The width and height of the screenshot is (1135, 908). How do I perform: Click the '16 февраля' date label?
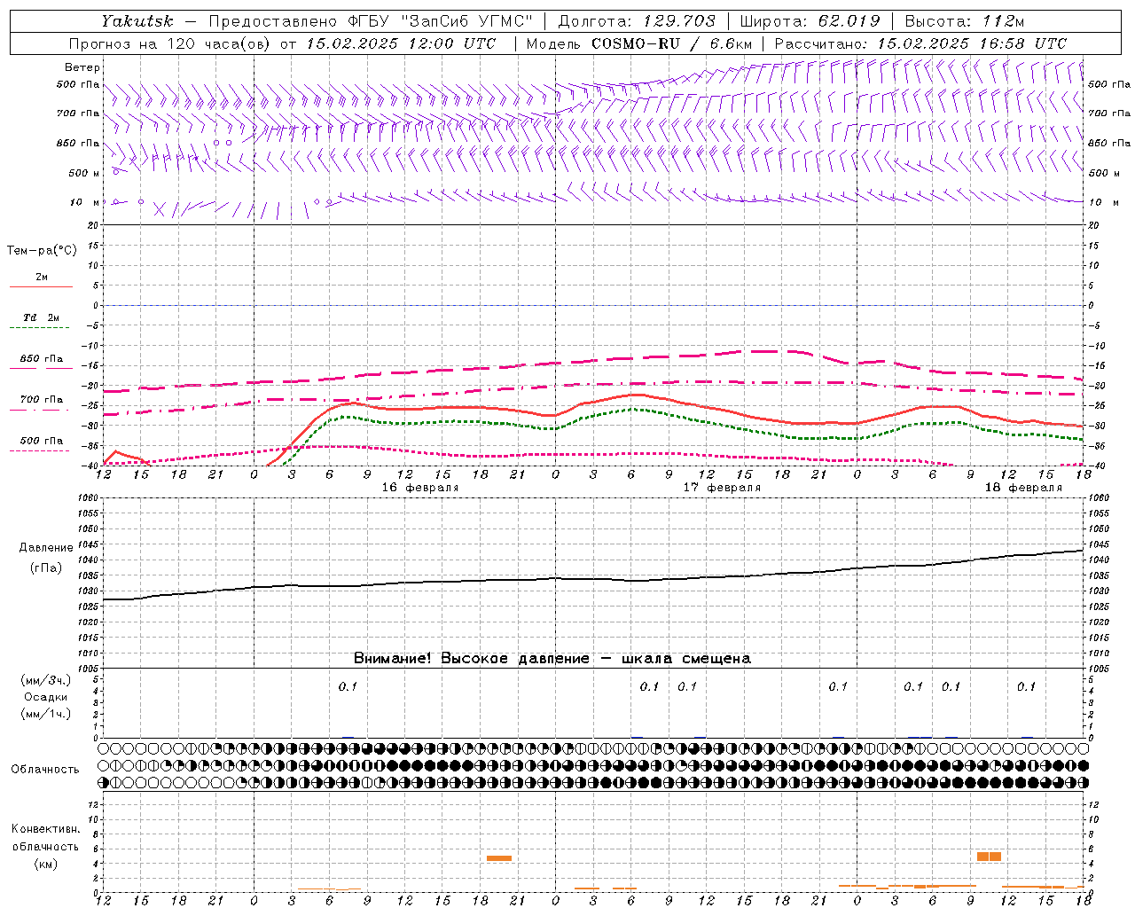click(x=420, y=488)
